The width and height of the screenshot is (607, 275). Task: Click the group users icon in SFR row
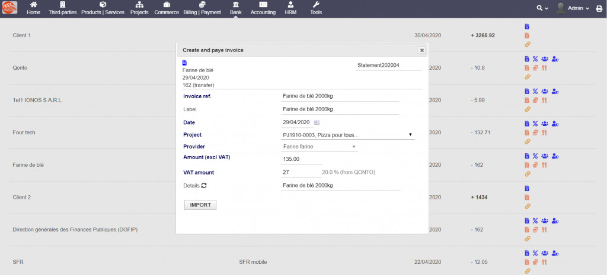pos(545,253)
